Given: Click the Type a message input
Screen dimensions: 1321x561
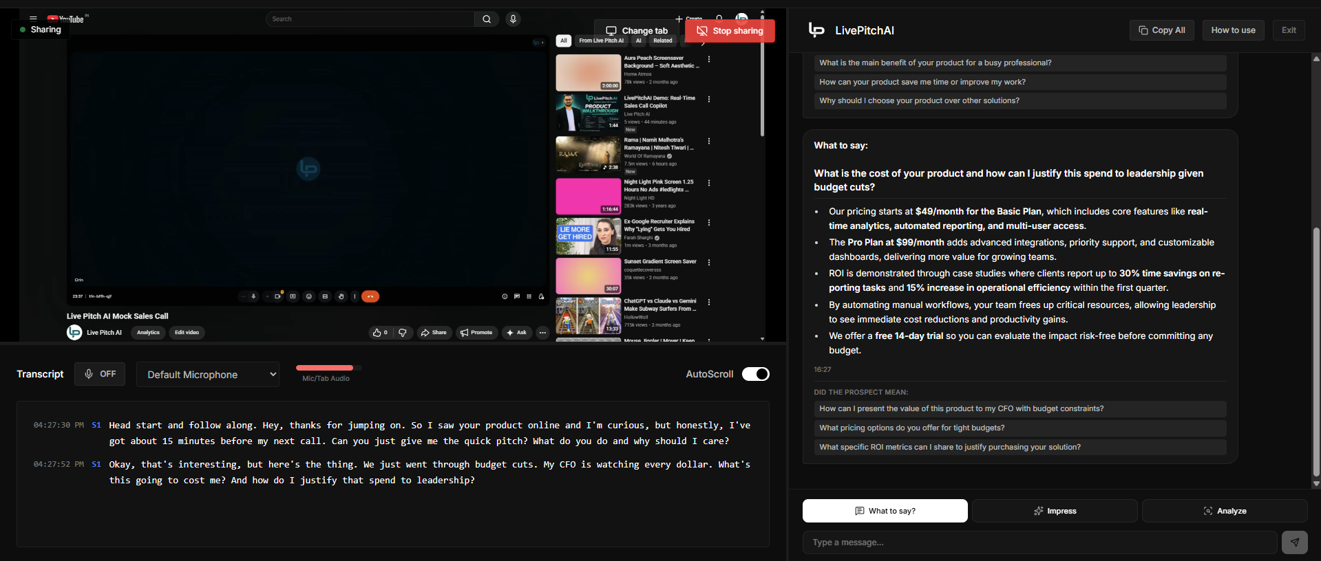Looking at the screenshot, I should click(x=1039, y=542).
